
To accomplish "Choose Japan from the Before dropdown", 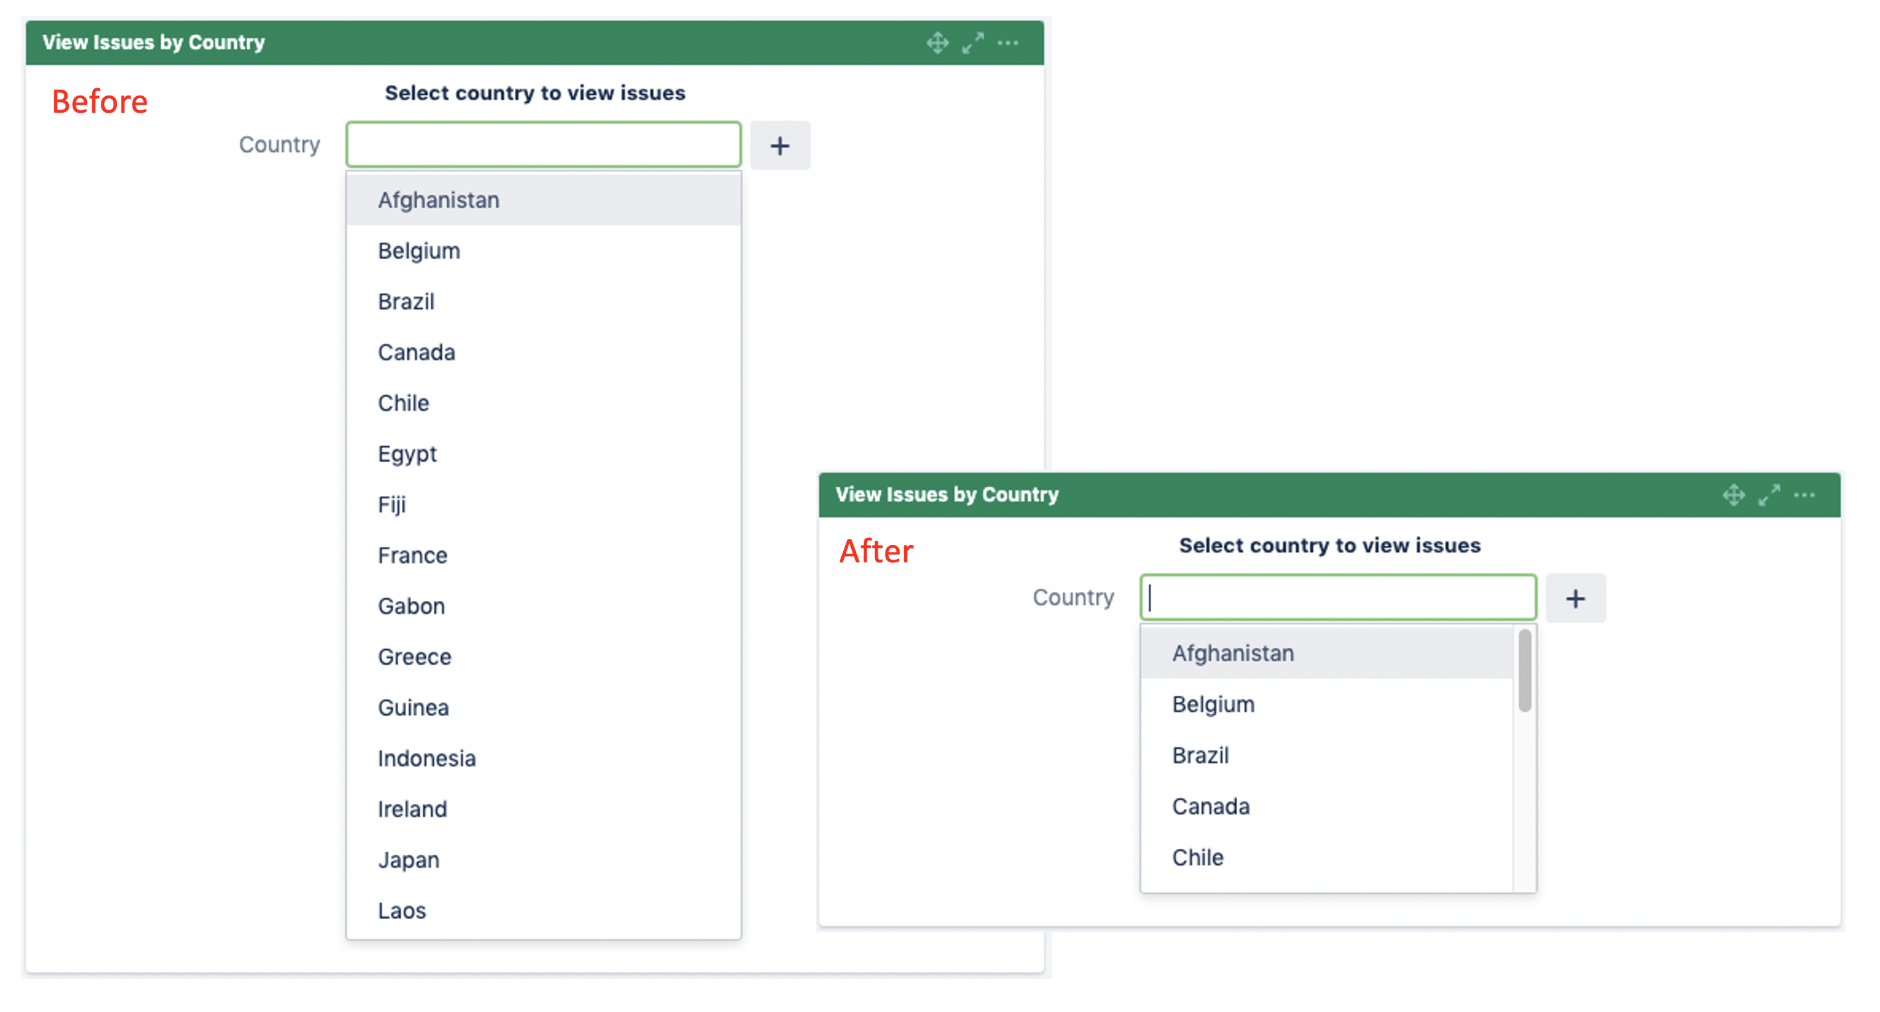I will [x=409, y=860].
